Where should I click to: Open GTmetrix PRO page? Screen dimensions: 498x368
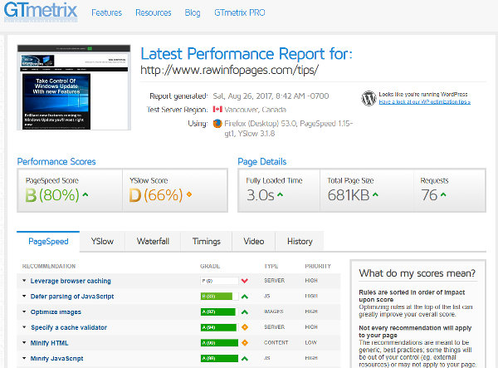point(240,12)
